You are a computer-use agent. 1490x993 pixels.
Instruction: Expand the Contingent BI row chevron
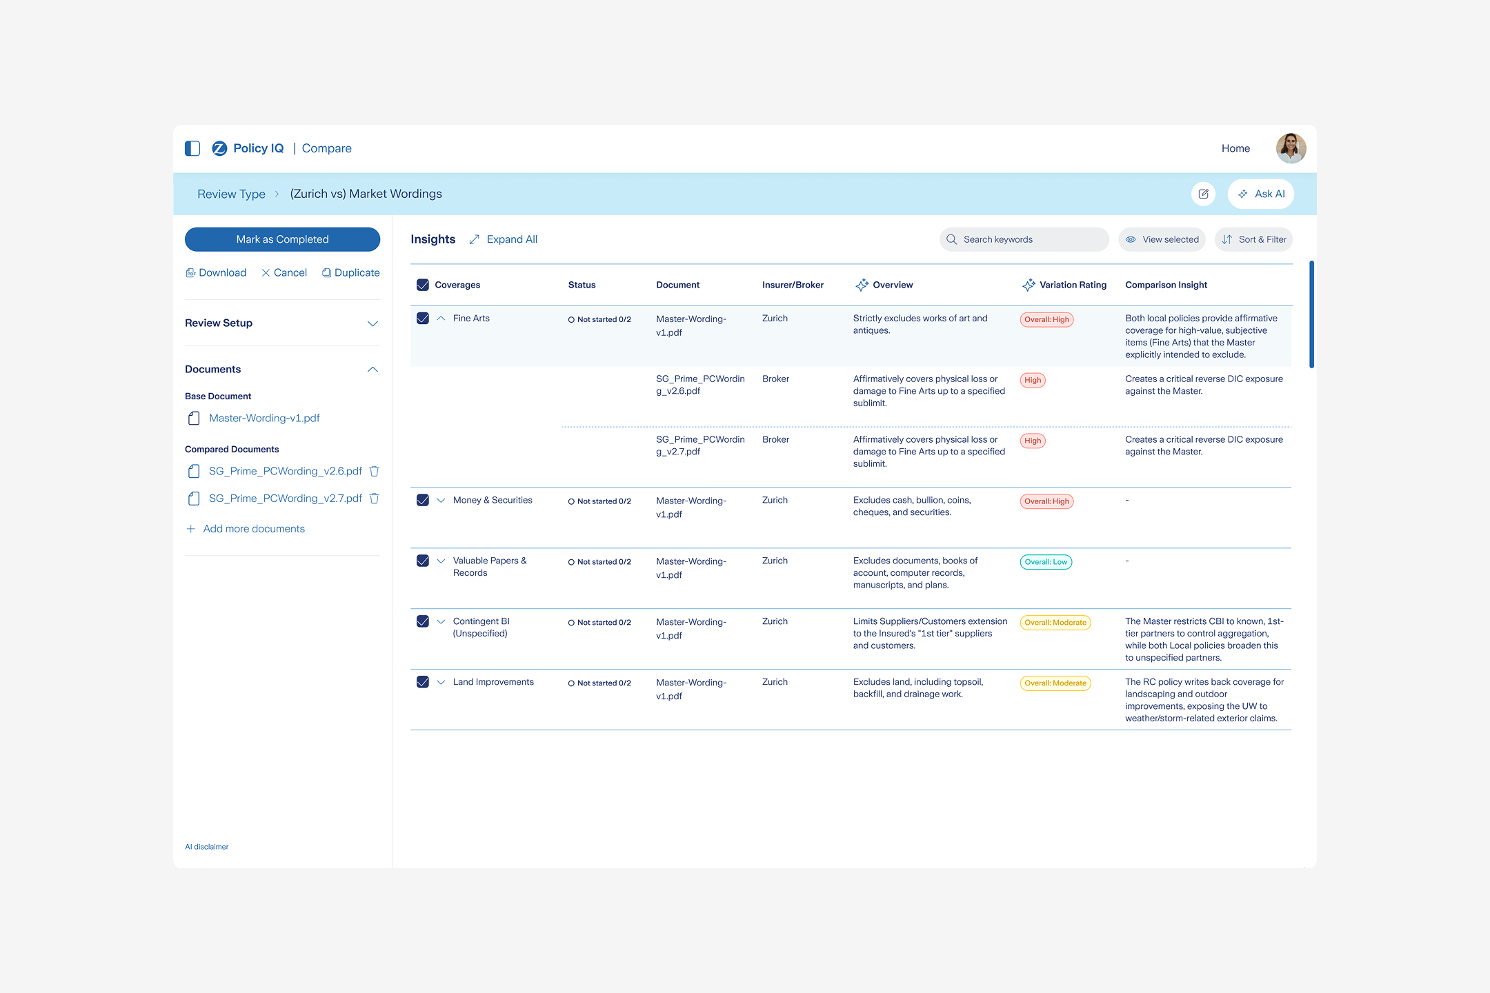[x=441, y=621]
